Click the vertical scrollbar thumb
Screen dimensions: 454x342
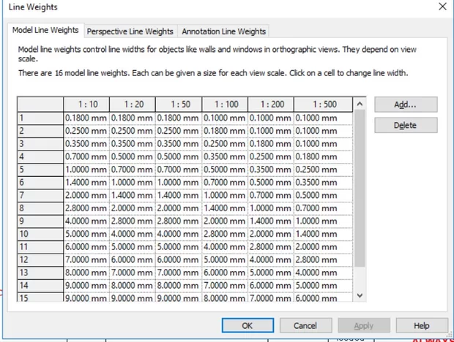(x=360, y=189)
